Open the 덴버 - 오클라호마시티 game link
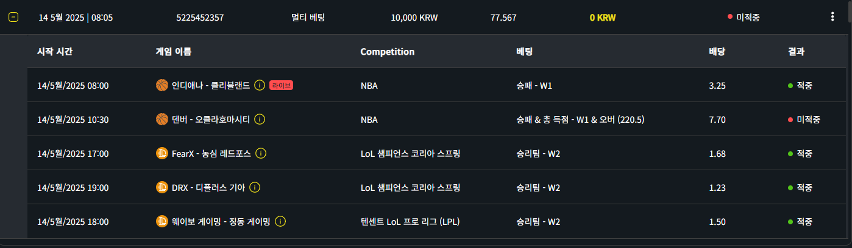Screen dimensions: 852x248 211,120
